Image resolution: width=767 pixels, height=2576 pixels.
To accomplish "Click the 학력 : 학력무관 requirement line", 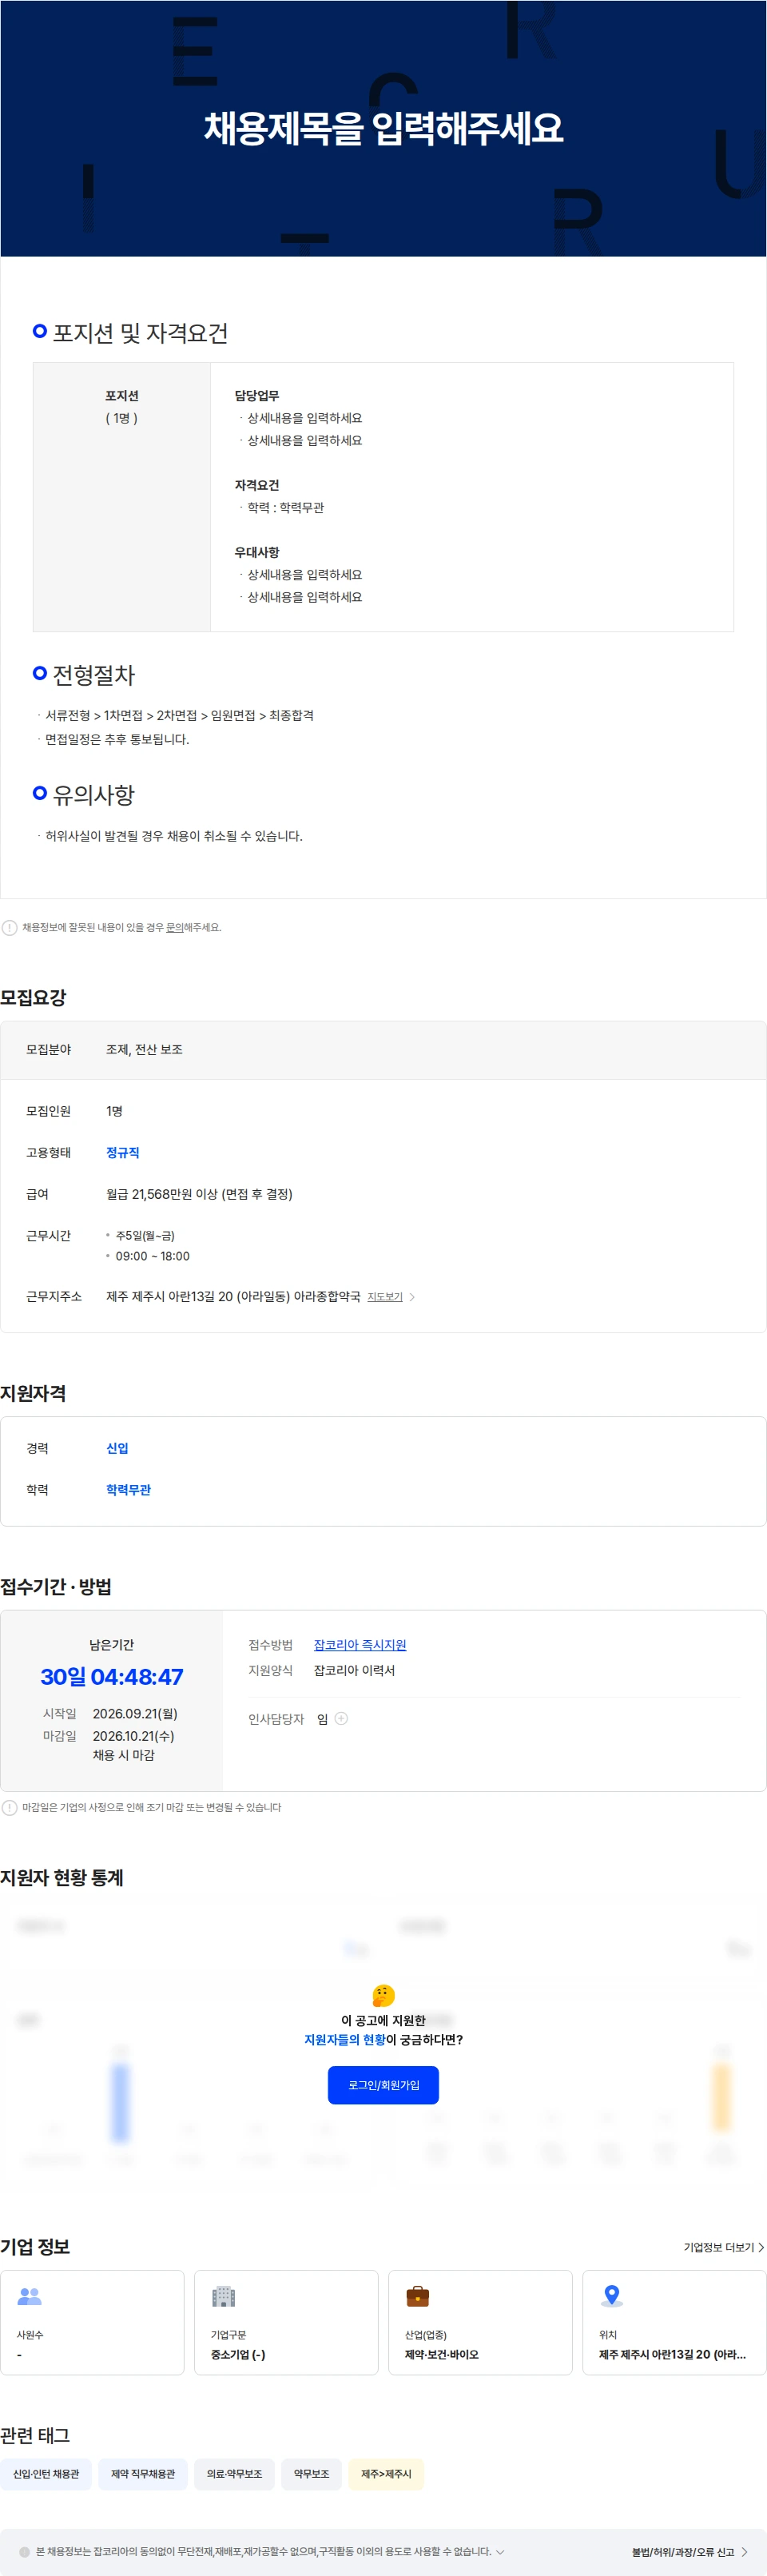I will [285, 508].
